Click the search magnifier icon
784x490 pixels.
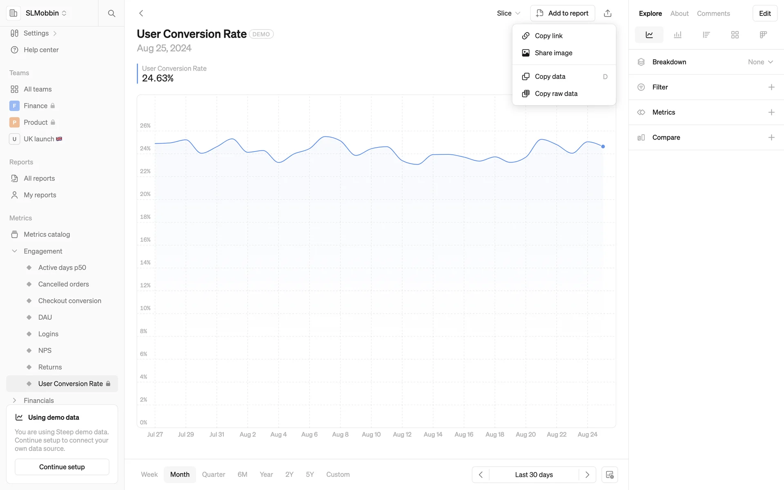(111, 13)
